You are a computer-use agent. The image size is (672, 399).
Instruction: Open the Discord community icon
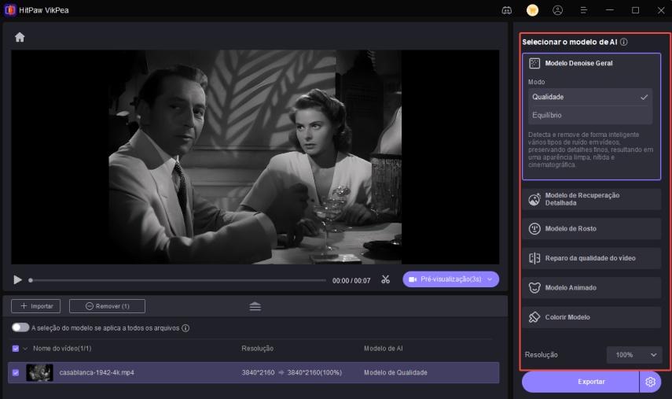coord(507,10)
